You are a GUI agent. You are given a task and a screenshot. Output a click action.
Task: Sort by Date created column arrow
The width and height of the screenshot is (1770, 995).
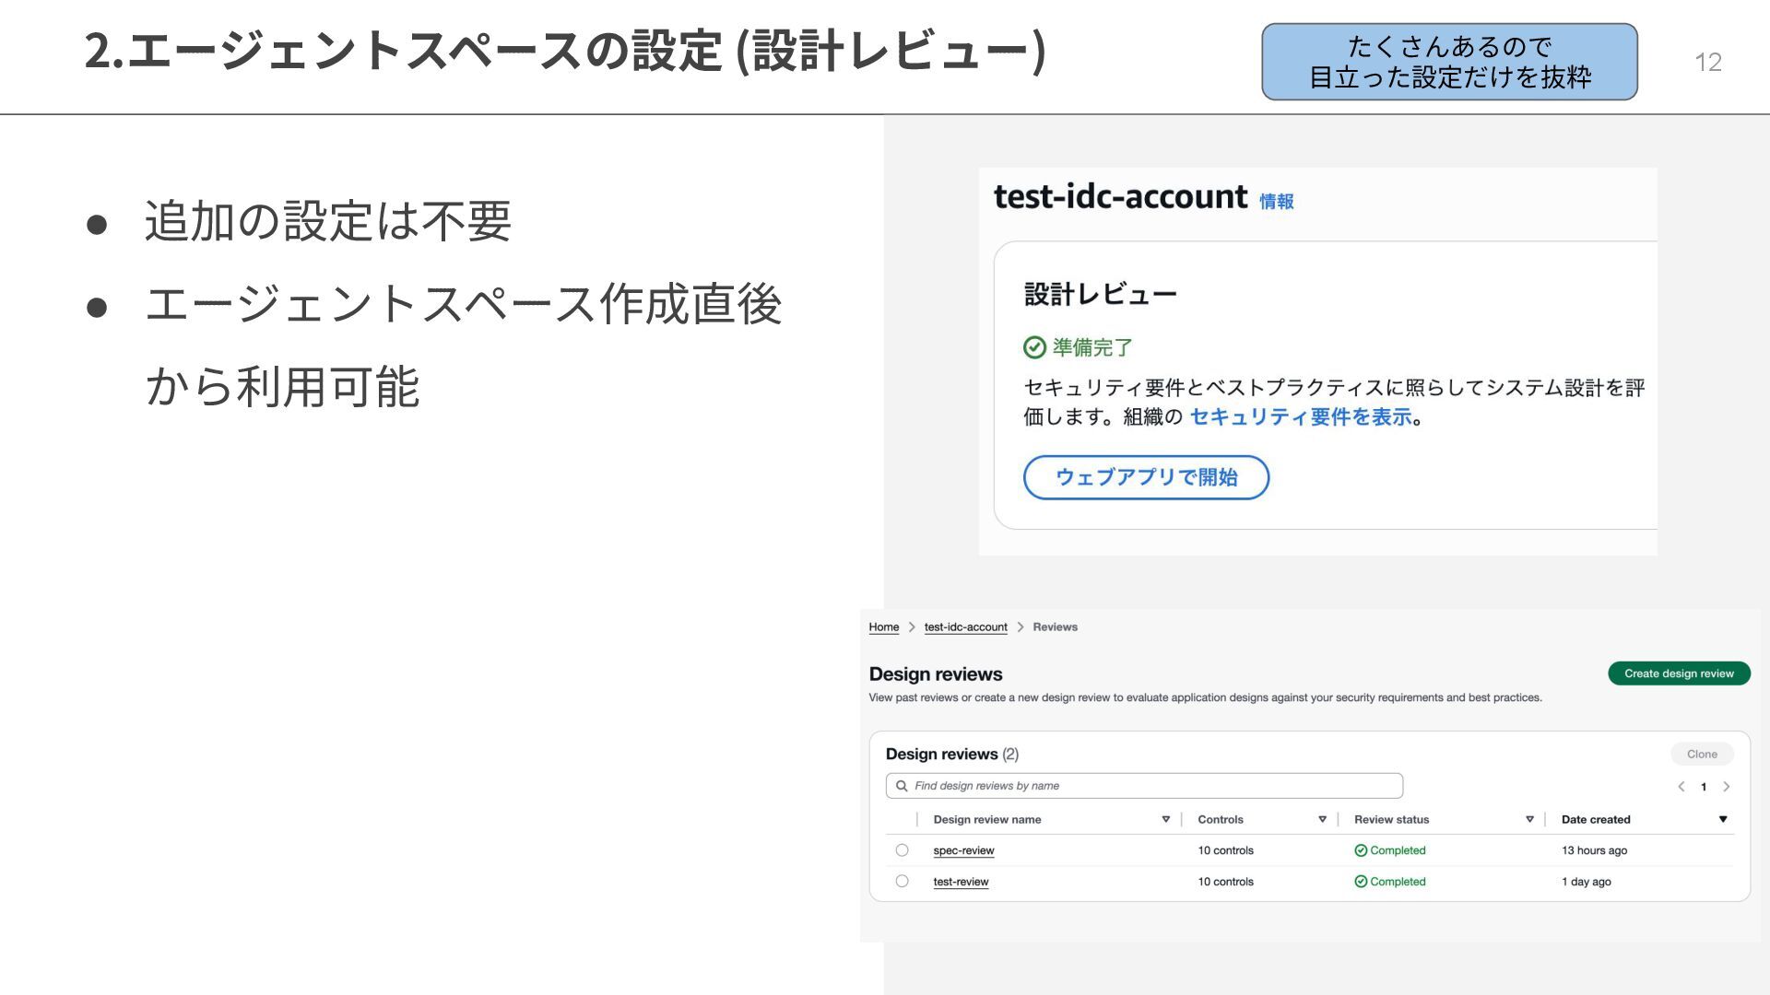1723,820
